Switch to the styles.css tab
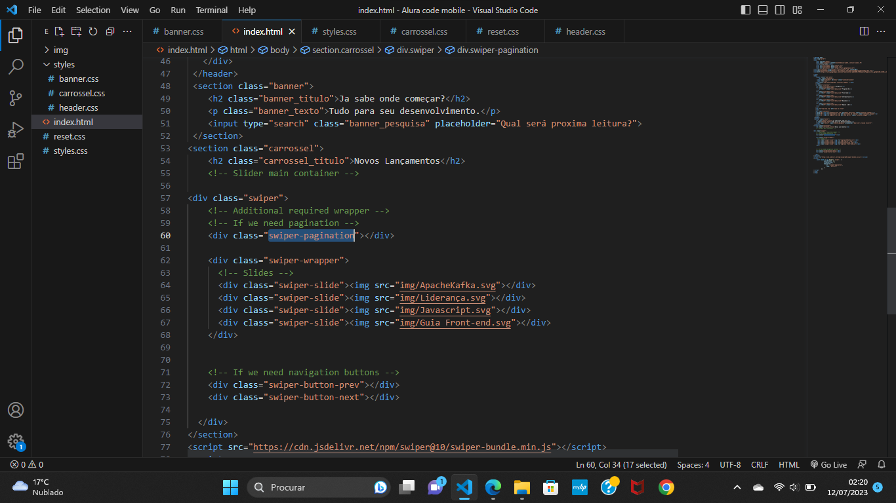896x503 pixels. 340,31
